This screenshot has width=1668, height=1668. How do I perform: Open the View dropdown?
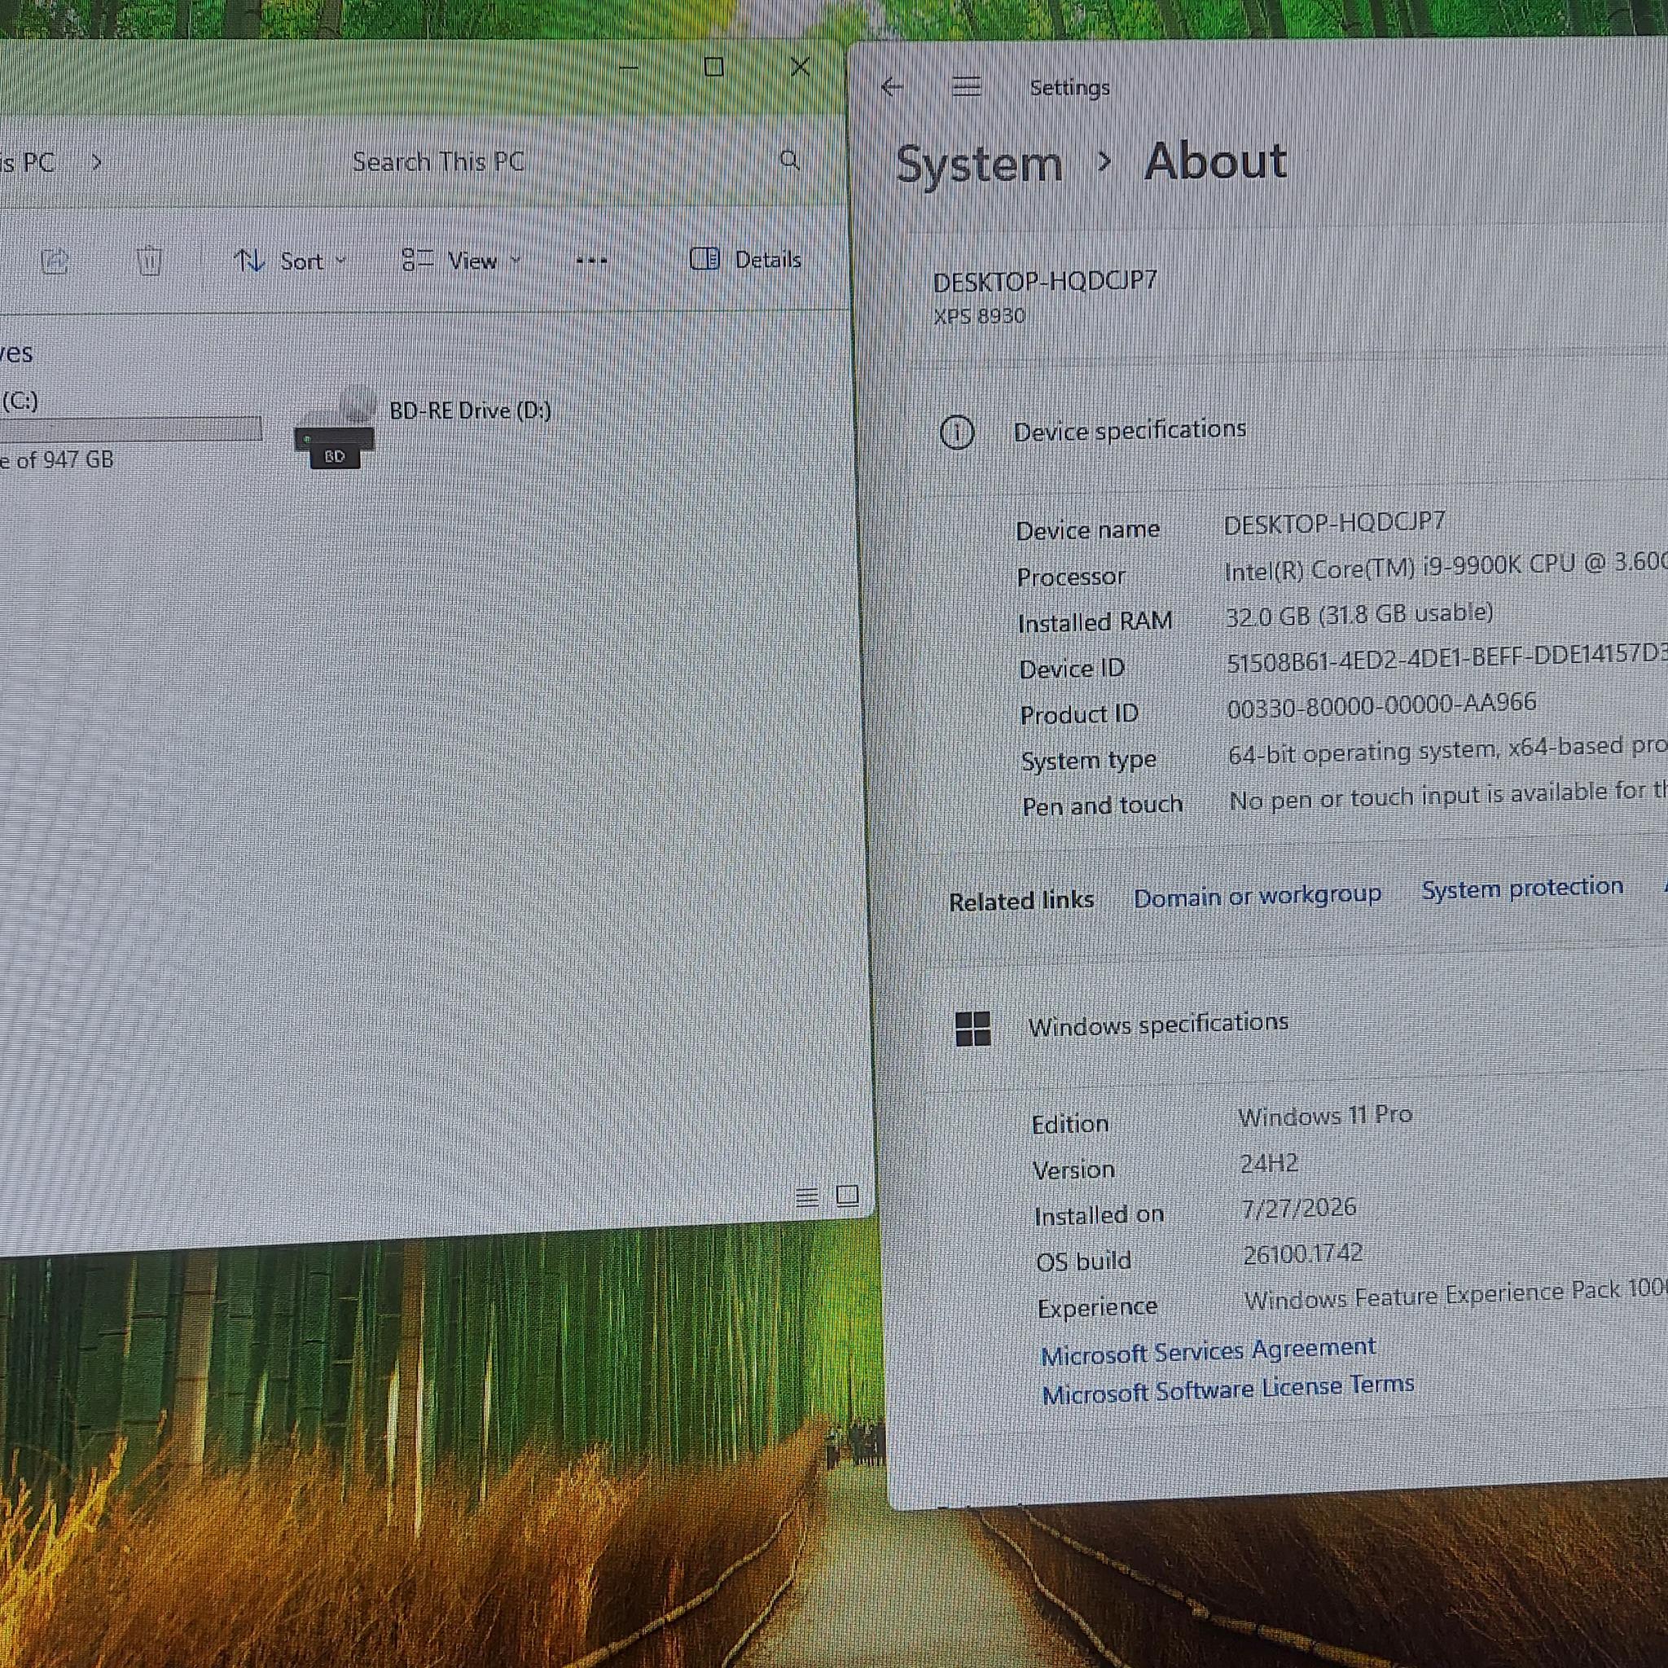[x=462, y=260]
